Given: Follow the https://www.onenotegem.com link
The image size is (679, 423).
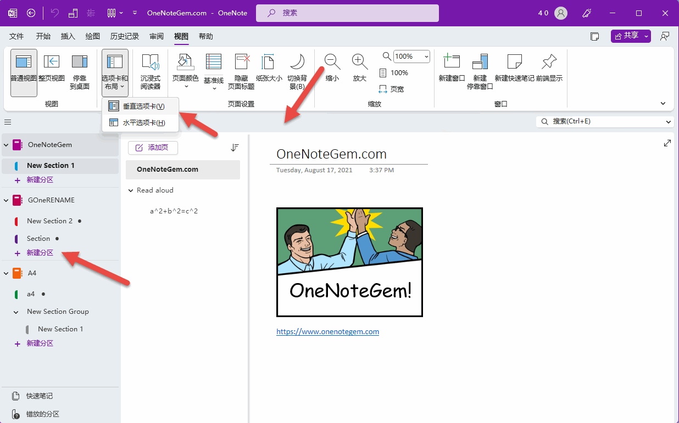Looking at the screenshot, I should coord(327,331).
